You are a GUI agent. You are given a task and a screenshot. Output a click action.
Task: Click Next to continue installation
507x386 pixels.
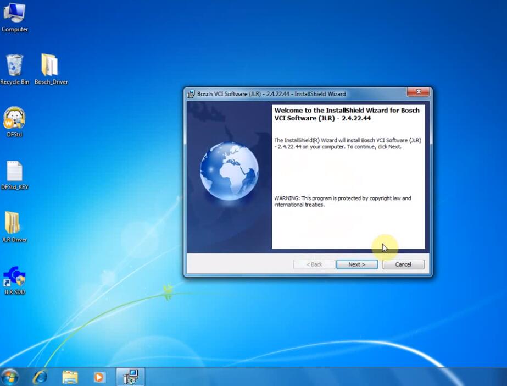click(x=357, y=264)
